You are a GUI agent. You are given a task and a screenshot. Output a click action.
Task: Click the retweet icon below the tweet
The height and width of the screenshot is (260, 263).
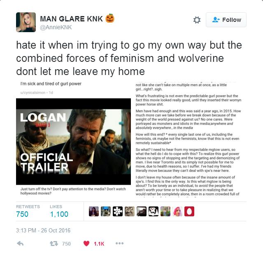click(54, 244)
